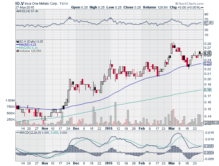Screen dimensions: 219x166
Task: Click the 500K volume axis label
Action: (11, 113)
